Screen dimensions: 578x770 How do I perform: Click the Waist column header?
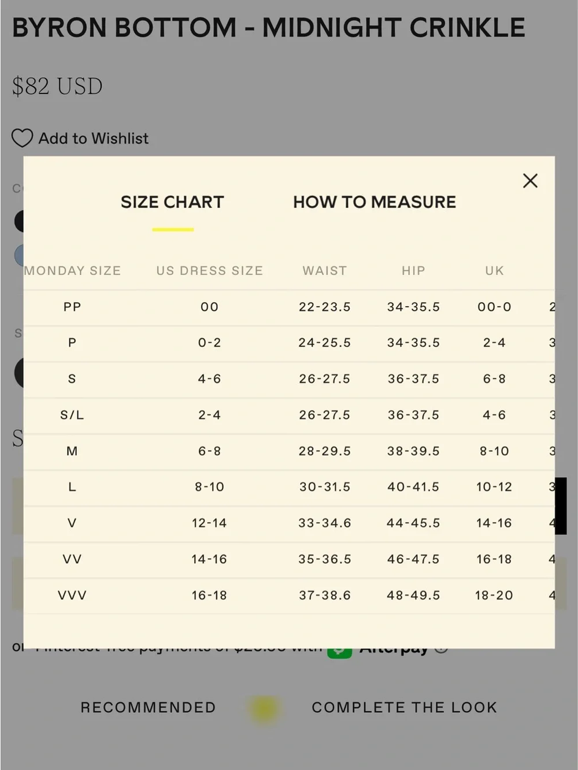pyautogui.click(x=325, y=271)
